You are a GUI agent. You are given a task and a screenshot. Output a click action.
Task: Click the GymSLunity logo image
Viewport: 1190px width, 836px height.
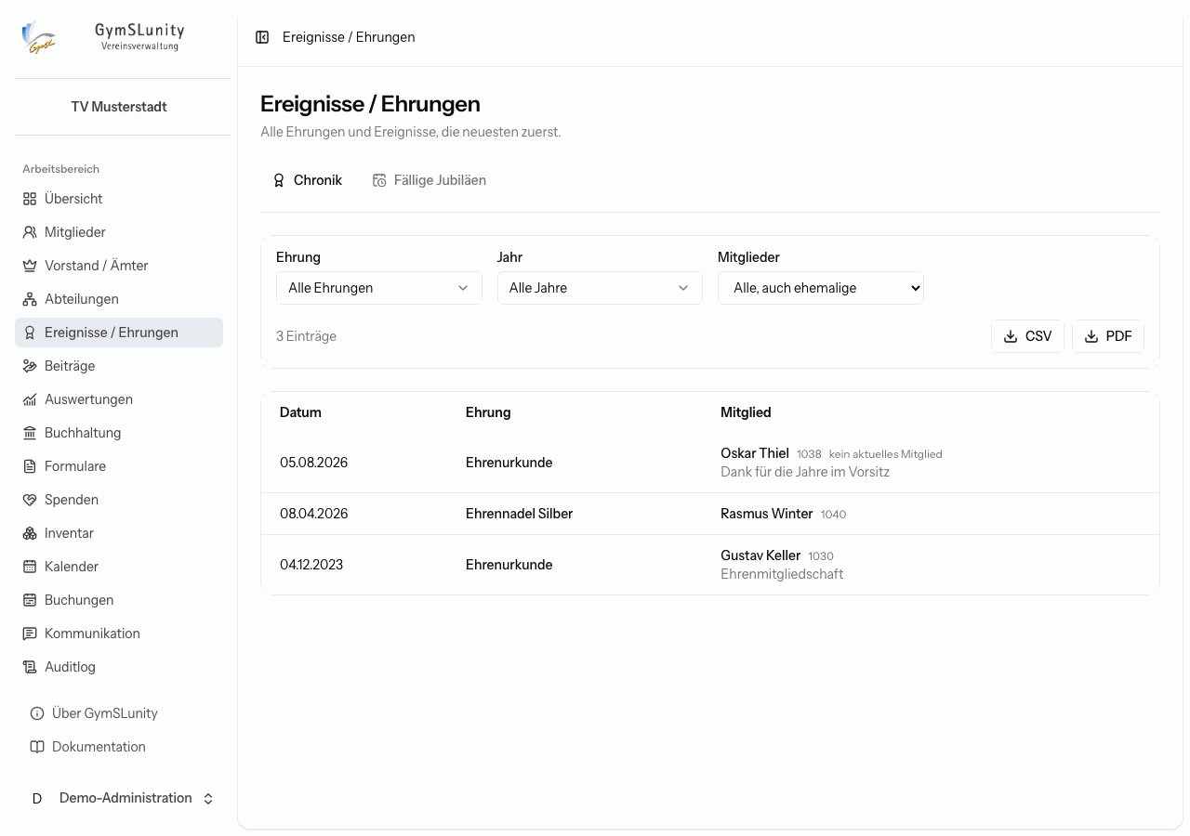[x=39, y=37]
